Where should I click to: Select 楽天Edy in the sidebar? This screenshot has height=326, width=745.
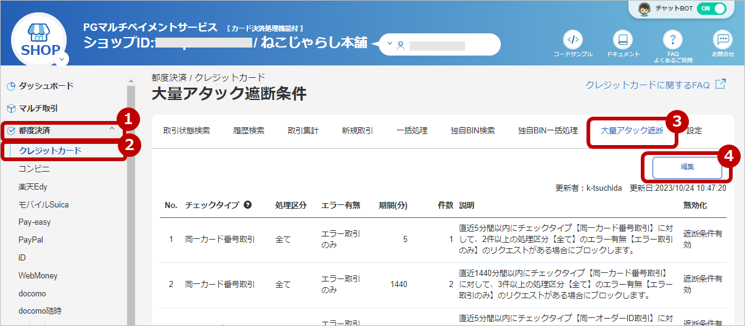33,186
